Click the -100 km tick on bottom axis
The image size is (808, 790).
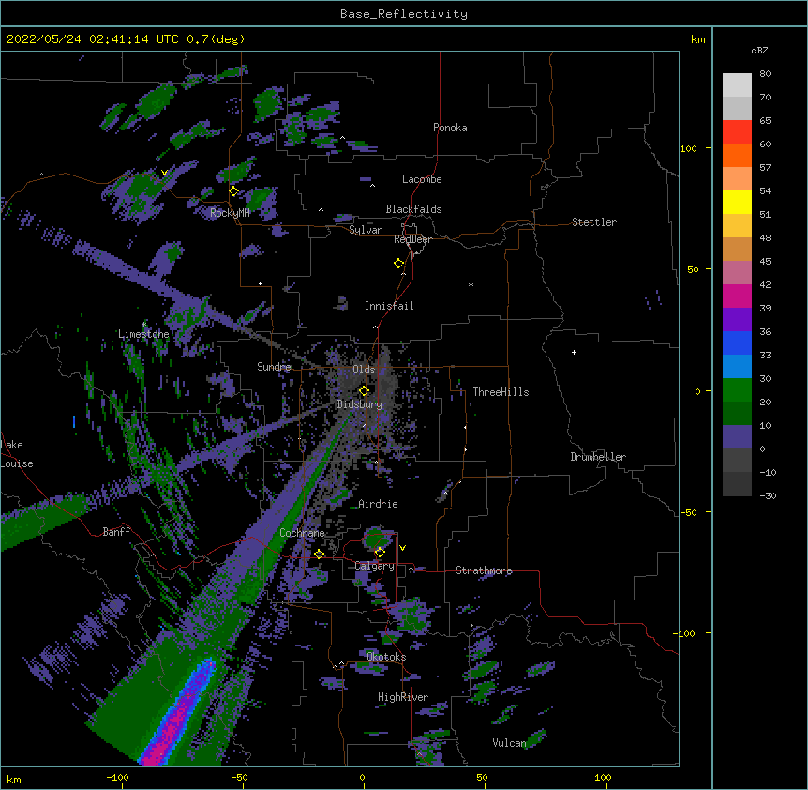point(117,777)
